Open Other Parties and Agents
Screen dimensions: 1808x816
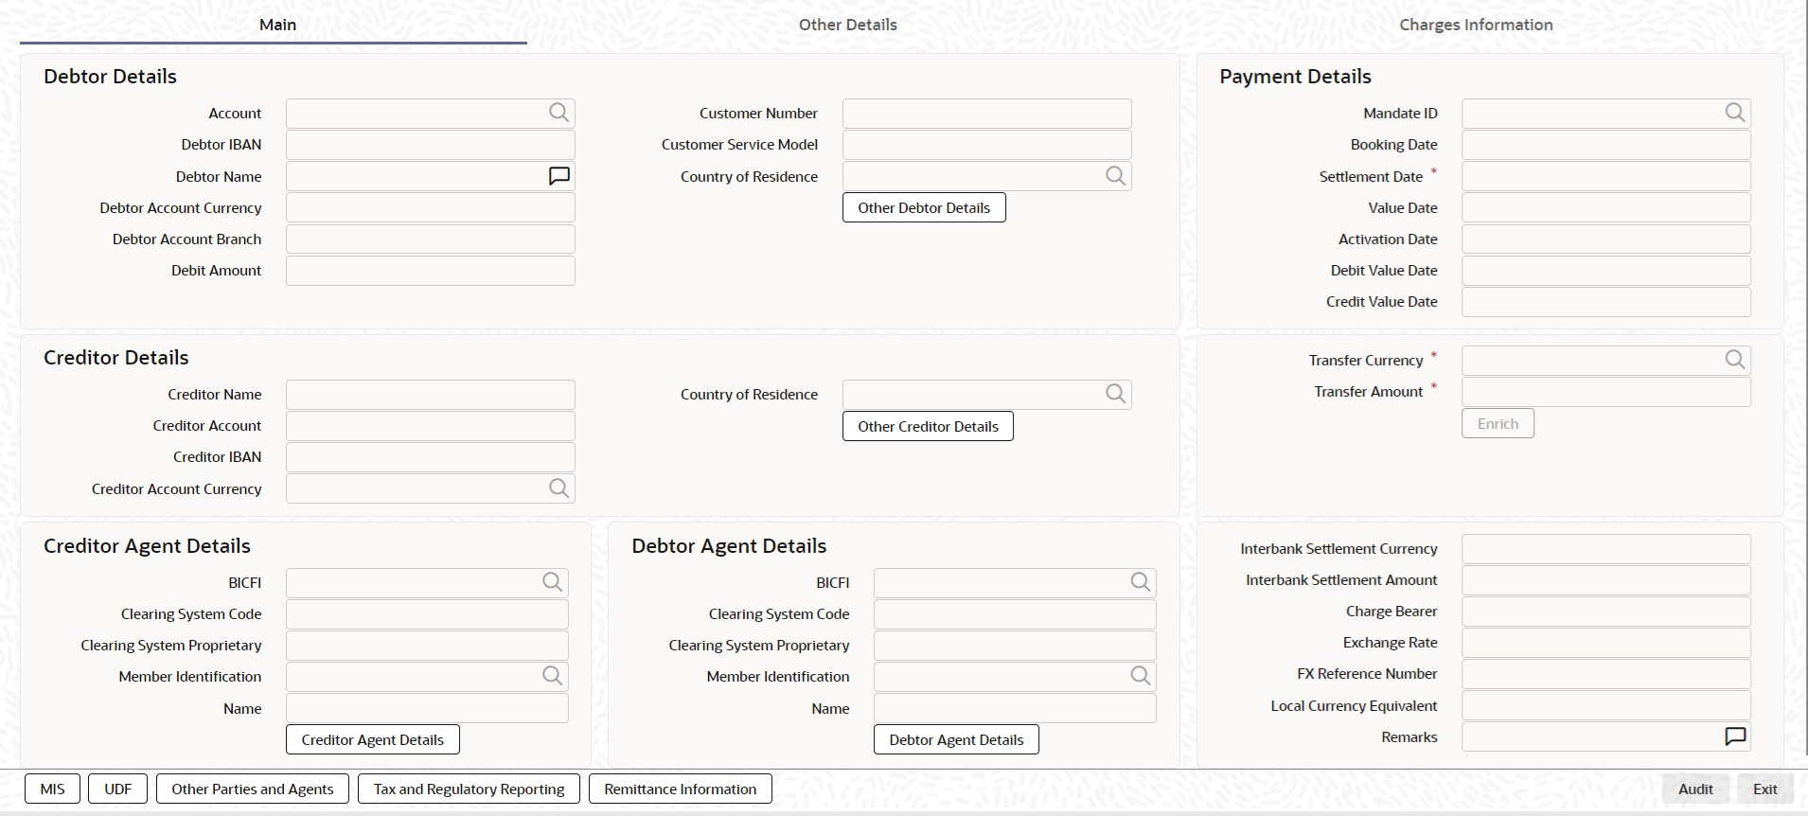253,789
